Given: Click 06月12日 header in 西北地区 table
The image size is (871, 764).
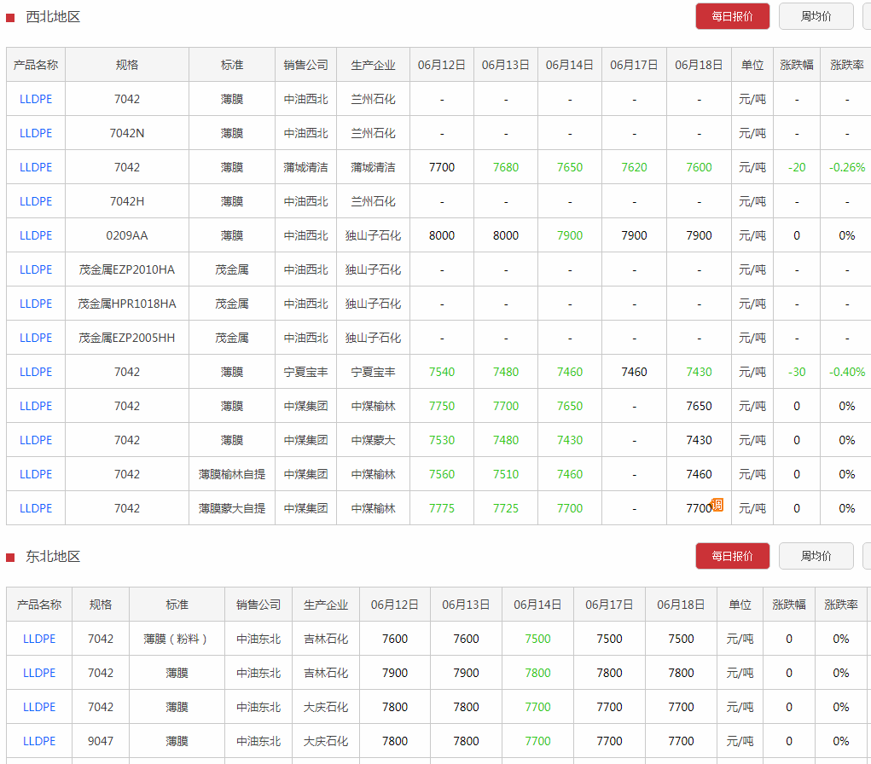Looking at the screenshot, I should coord(442,65).
